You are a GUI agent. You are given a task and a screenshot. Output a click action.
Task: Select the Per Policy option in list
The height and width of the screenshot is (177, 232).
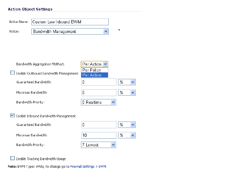[x=94, y=70]
